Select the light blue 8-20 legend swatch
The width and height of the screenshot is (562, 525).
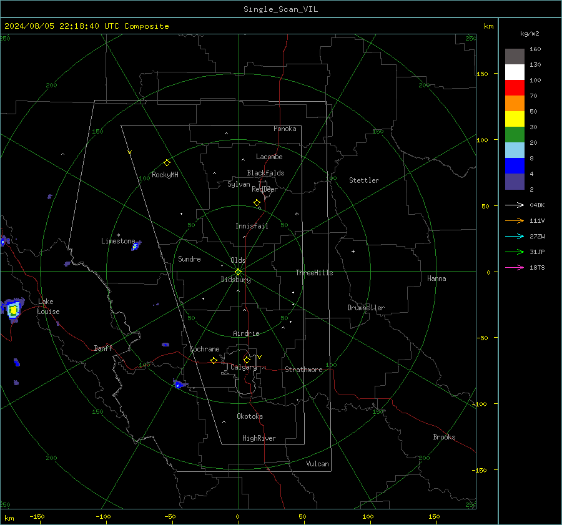coord(515,150)
